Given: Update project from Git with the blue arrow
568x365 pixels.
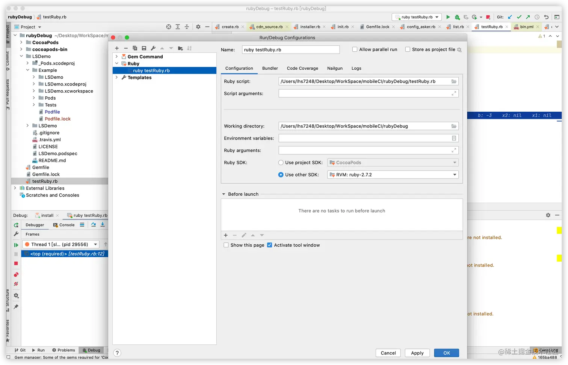Looking at the screenshot, I should [510, 17].
